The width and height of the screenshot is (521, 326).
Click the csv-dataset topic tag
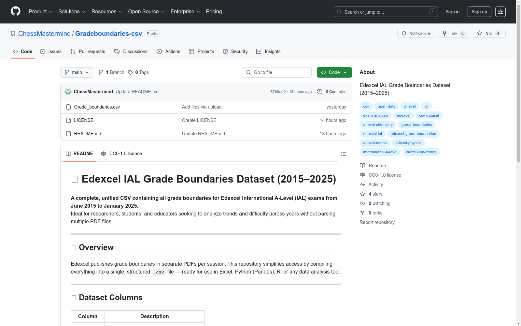click(x=429, y=115)
